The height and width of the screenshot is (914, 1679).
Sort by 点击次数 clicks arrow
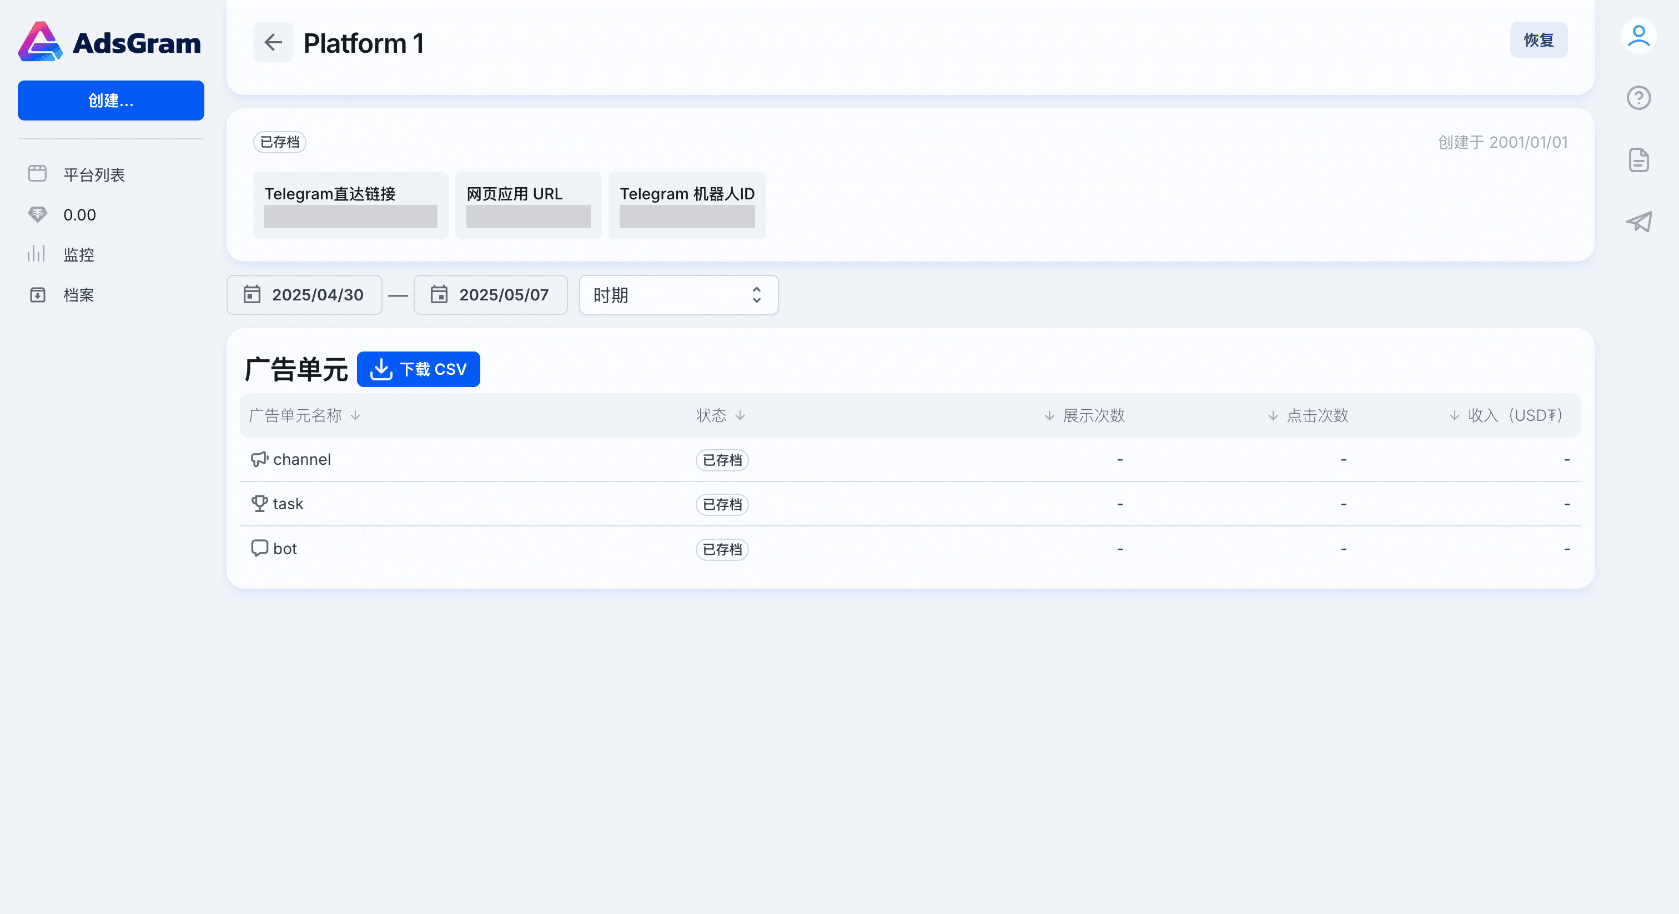point(1273,416)
